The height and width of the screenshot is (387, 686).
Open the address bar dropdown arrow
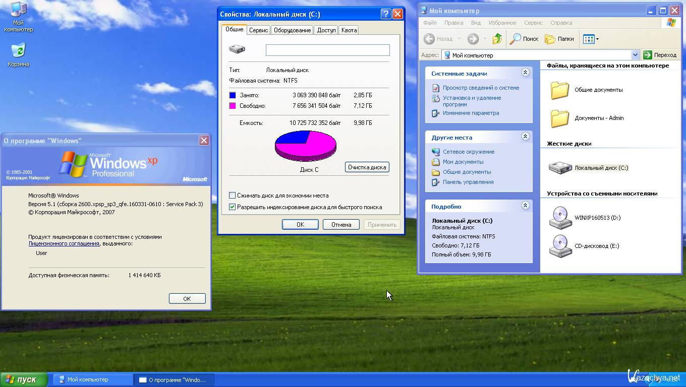point(635,55)
